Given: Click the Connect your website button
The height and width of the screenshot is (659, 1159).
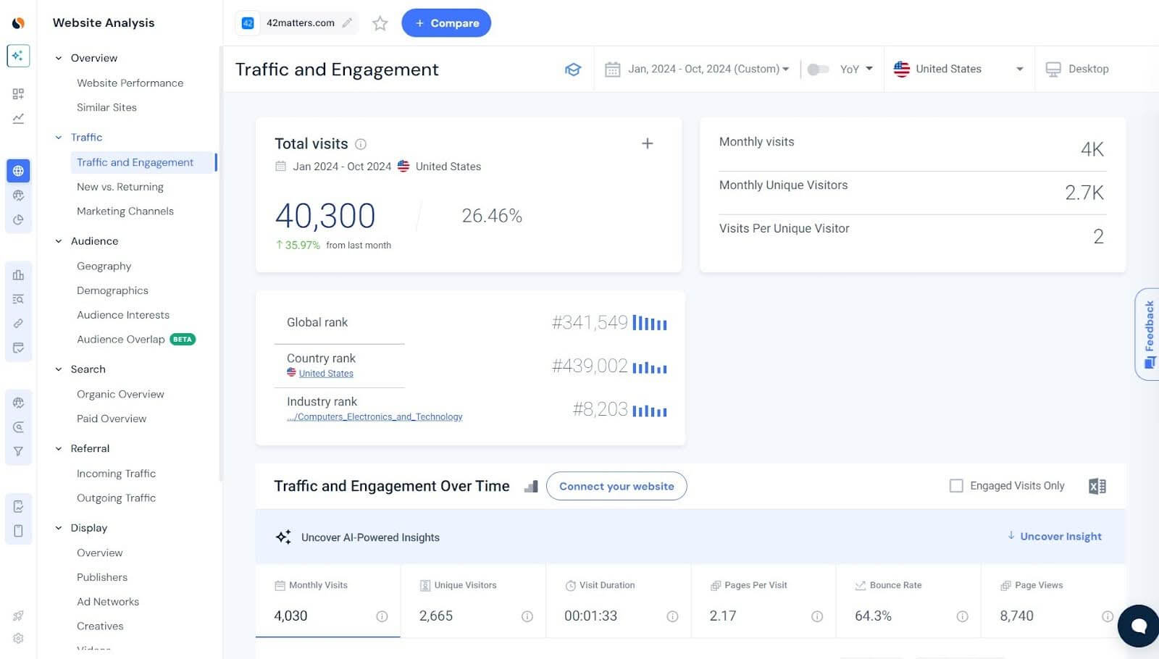Looking at the screenshot, I should click(616, 486).
